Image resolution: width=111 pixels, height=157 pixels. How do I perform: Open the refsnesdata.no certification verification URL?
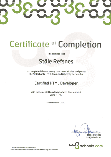coord(34,150)
